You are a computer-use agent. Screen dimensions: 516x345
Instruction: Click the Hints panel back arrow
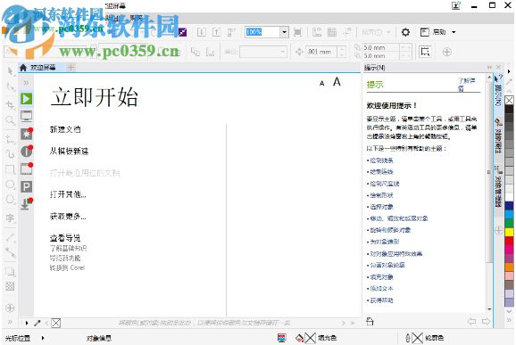(x=471, y=321)
